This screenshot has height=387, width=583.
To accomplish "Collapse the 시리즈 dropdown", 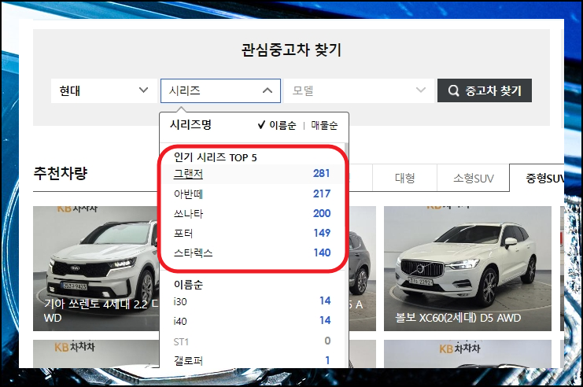I will (220, 90).
